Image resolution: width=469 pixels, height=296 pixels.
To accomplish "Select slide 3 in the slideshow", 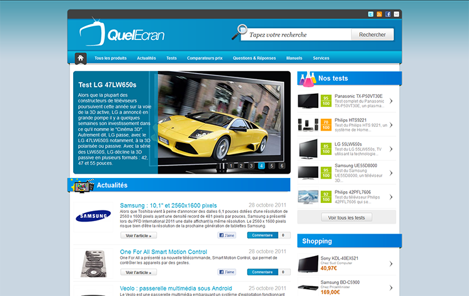I will pos(251,165).
